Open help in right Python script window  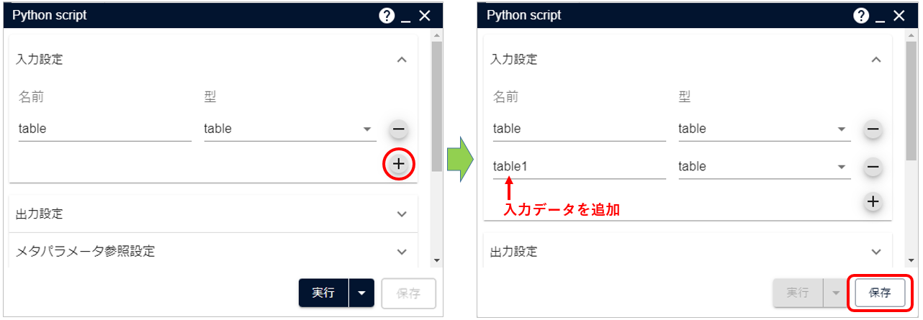pos(861,16)
